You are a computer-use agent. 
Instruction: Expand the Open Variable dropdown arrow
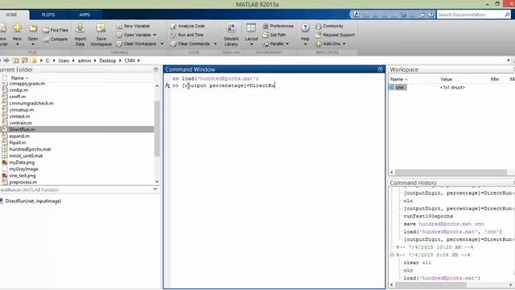(154, 35)
